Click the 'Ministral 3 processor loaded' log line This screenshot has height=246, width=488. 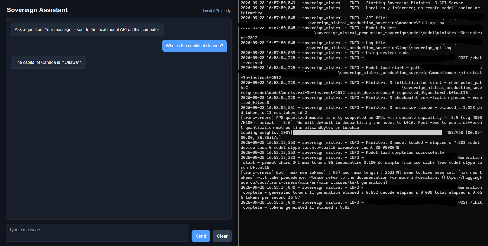point(361,110)
